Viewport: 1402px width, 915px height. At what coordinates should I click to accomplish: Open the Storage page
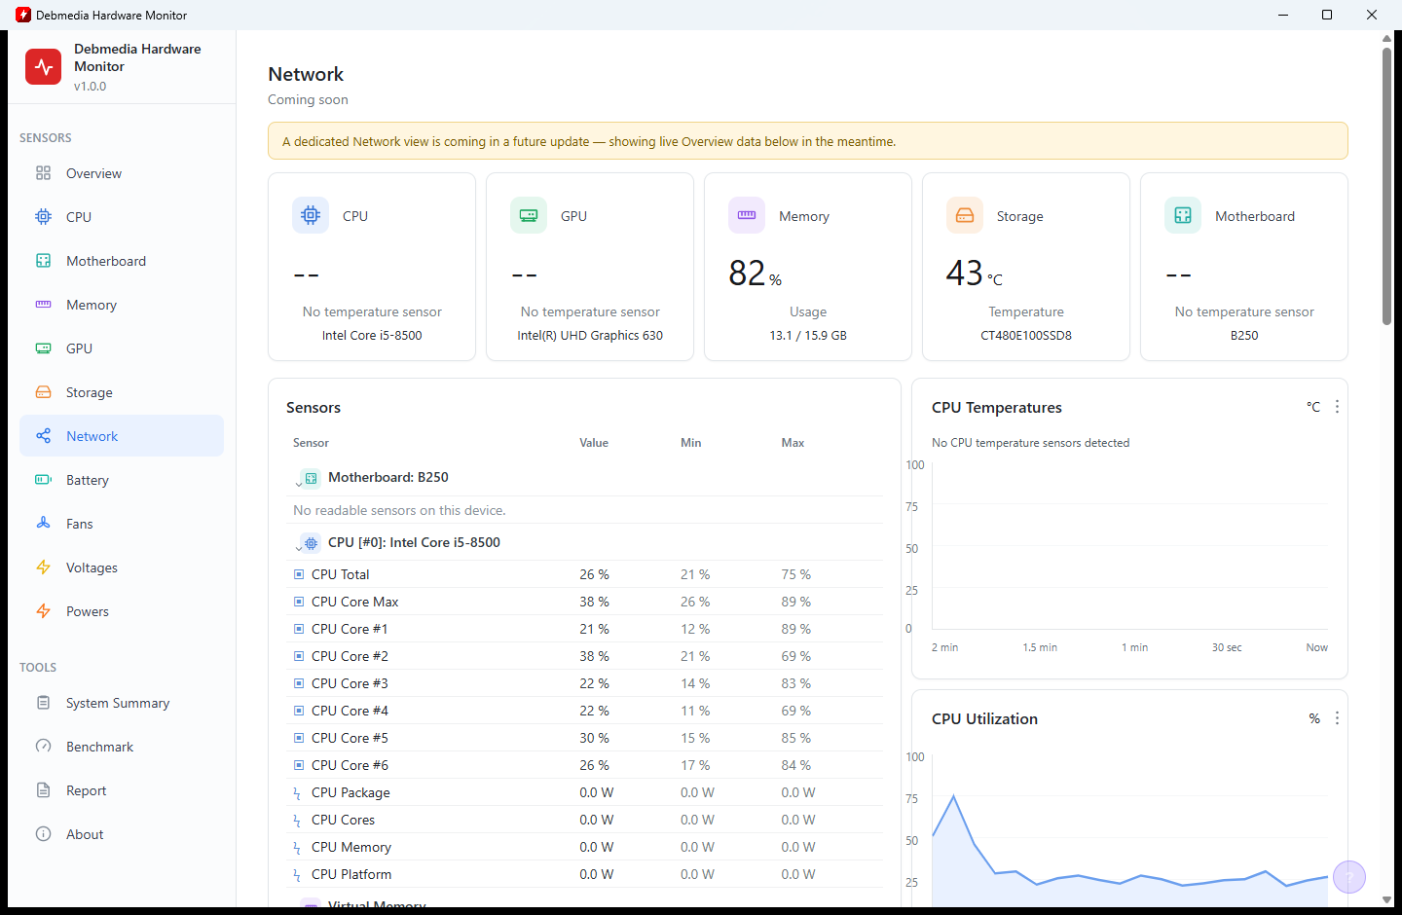(122, 392)
